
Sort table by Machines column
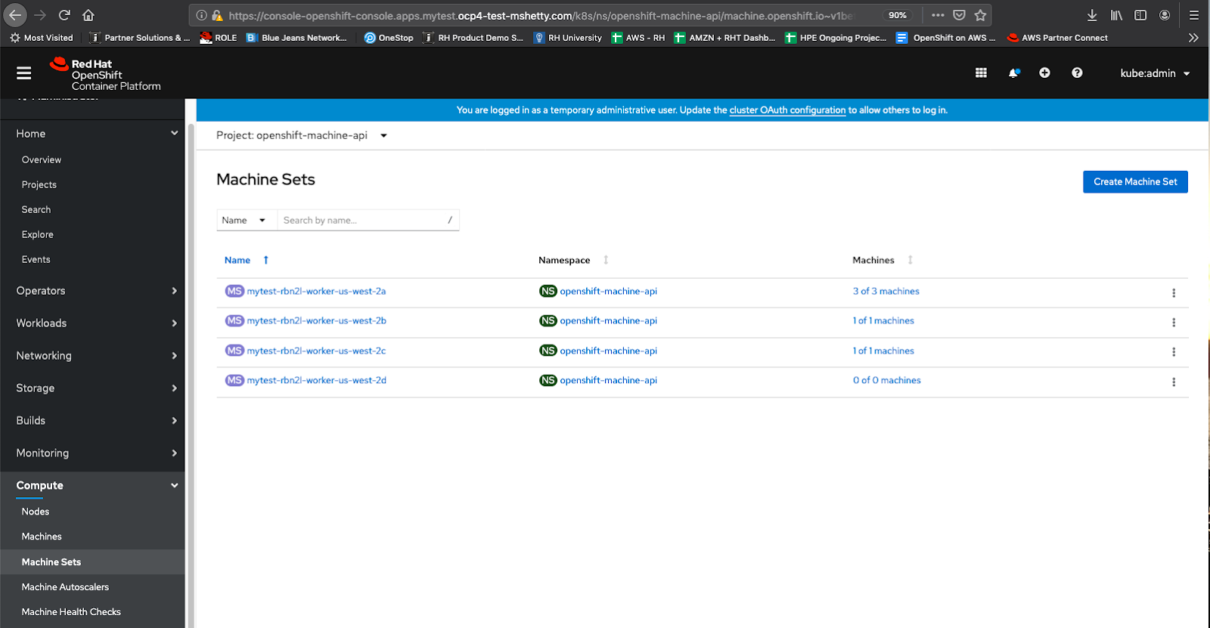tap(873, 260)
